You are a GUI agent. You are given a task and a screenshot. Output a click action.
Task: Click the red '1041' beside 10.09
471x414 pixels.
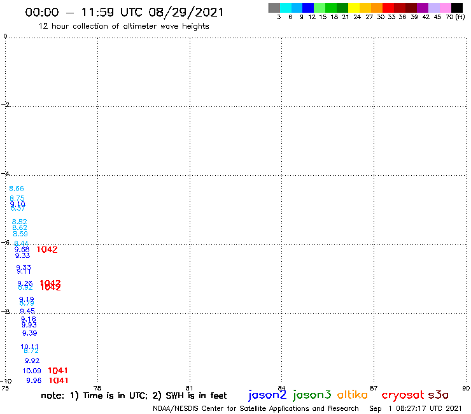pyautogui.click(x=58, y=371)
